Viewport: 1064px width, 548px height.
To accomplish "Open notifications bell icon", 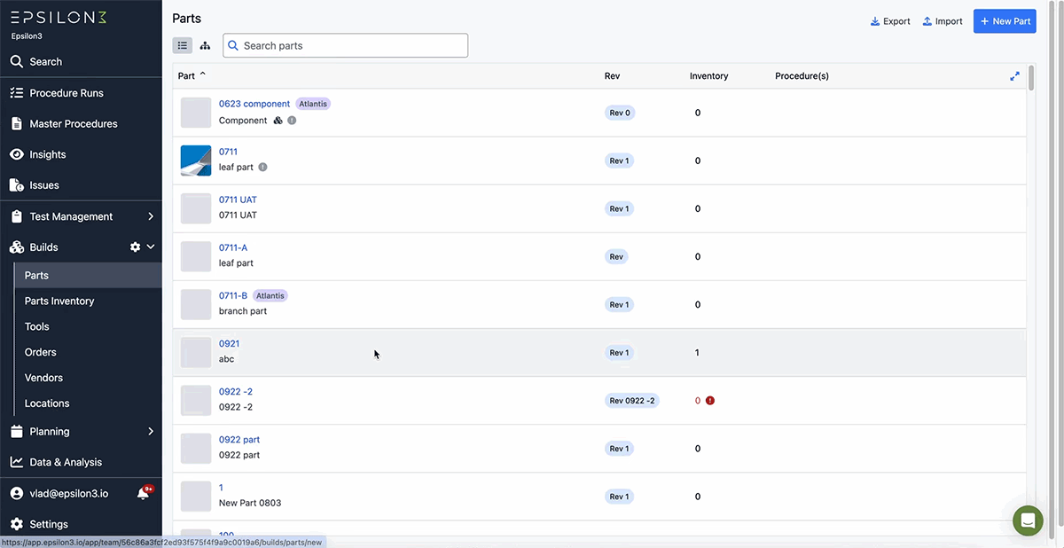I will pyautogui.click(x=143, y=493).
